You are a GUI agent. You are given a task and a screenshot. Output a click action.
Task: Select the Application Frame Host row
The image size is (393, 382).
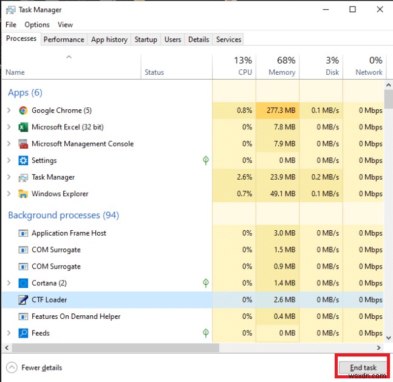(69, 233)
